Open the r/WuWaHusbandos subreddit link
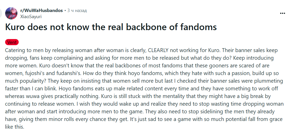Viewport: 289px width, 135px height. [x=41, y=10]
